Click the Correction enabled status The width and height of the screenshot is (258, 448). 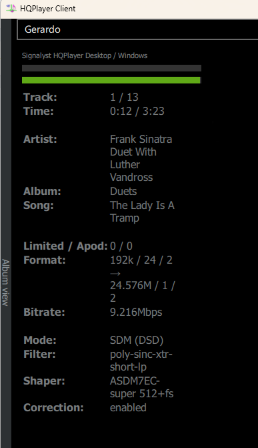pyautogui.click(x=128, y=407)
